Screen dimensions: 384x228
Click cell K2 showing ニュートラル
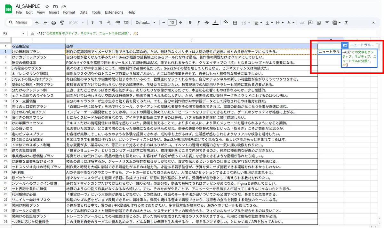[x=329, y=51]
